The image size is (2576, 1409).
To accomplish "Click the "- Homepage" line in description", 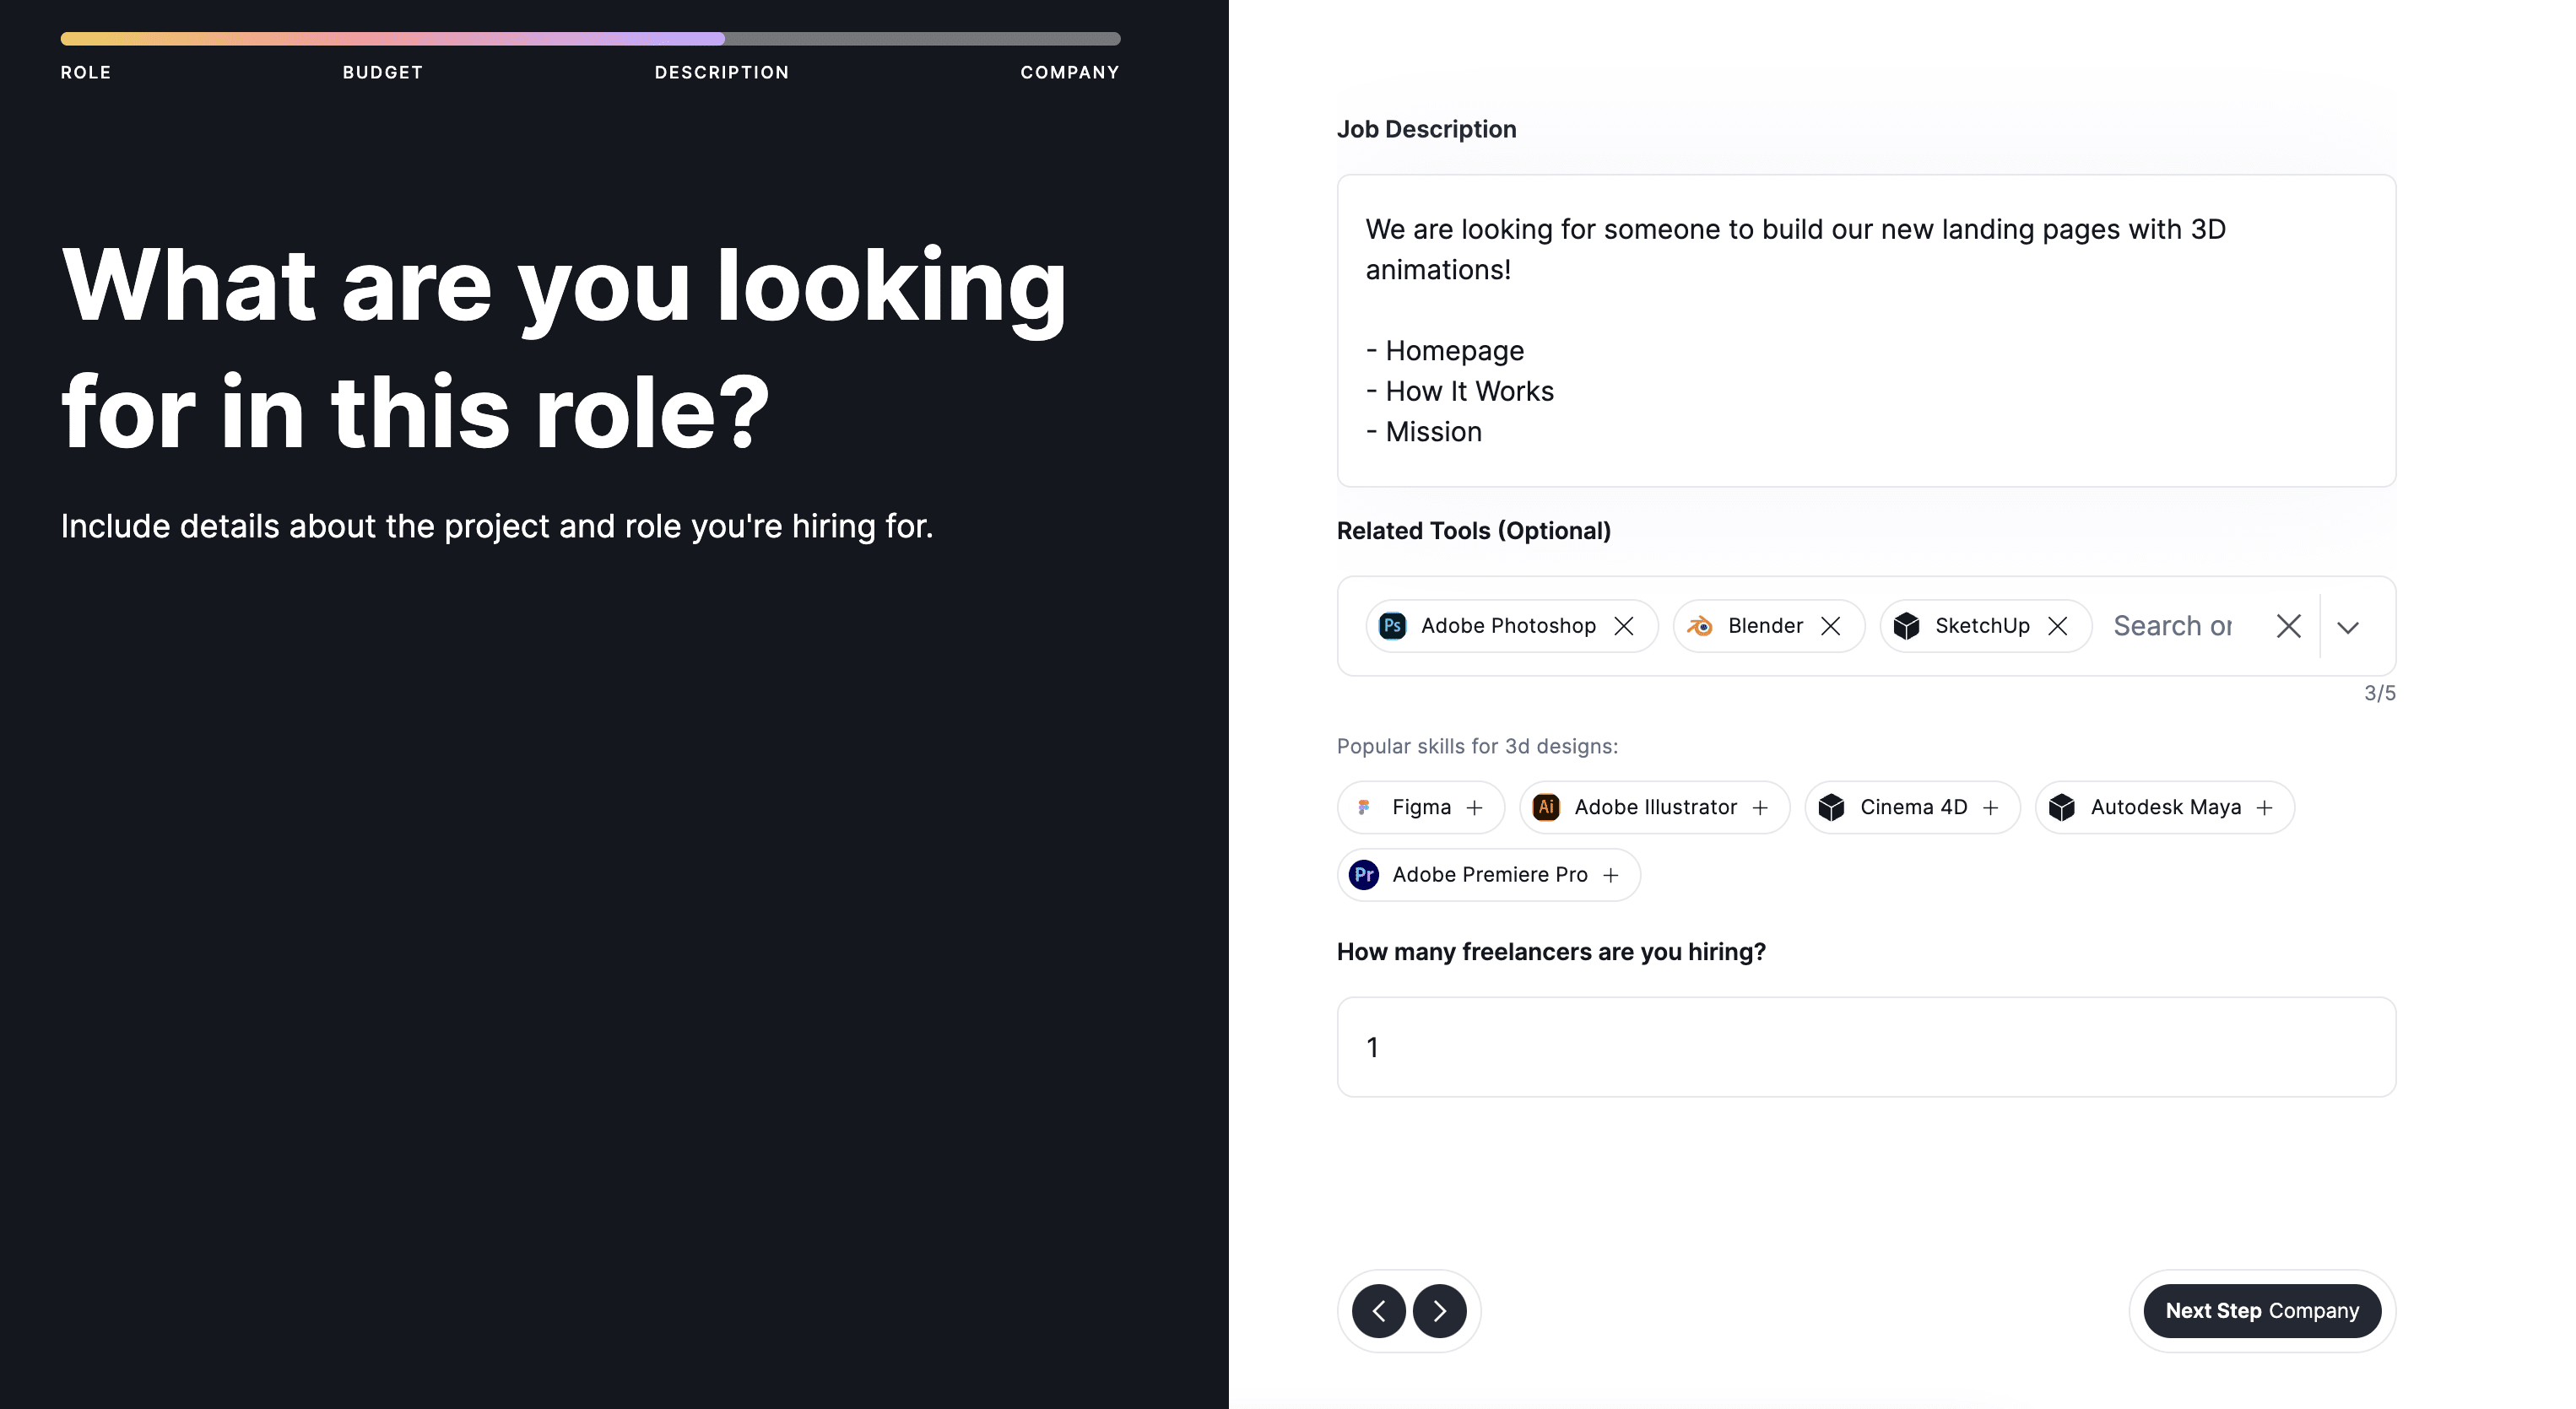I will click(x=1445, y=351).
